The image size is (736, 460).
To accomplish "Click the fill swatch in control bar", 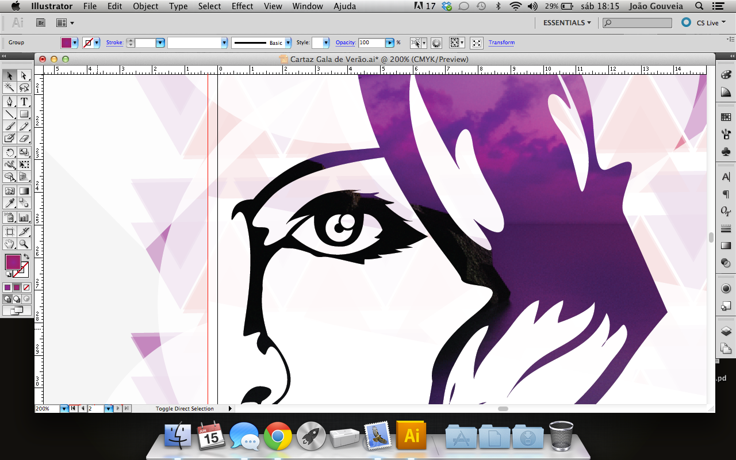I will 66,43.
